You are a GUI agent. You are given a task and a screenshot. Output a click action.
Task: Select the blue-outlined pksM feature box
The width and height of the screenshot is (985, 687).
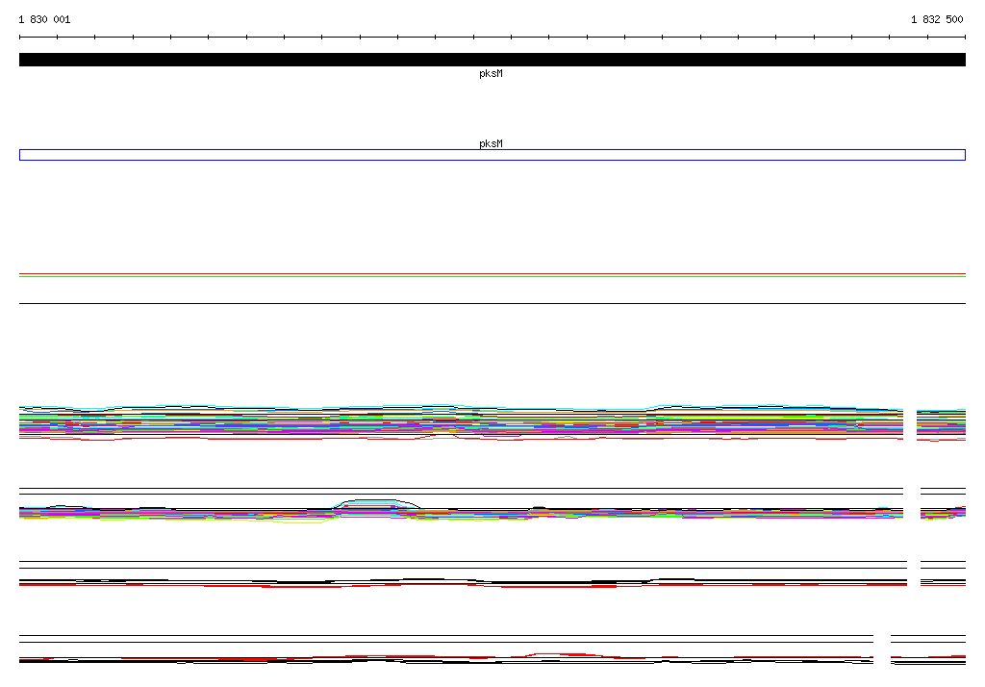click(492, 155)
